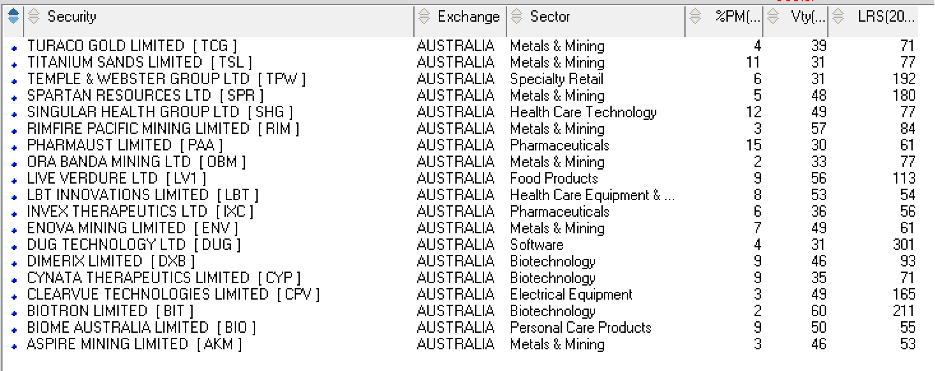Select SINGULAR HEALTH GROUP LTD [ SHG ]

pyautogui.click(x=160, y=112)
